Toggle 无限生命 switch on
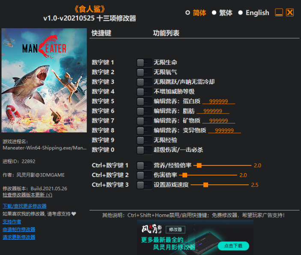Viewport: 301px width, 255px height. tap(144, 63)
